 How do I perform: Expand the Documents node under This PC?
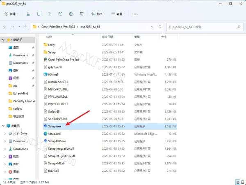(5, 141)
